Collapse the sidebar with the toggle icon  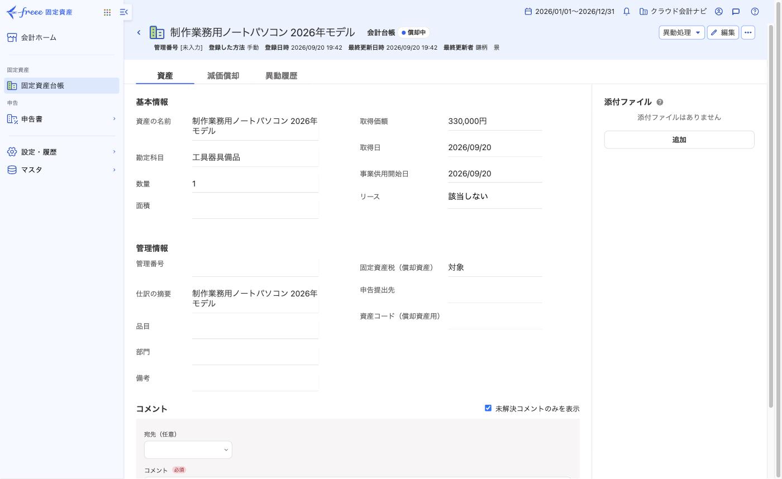tap(124, 12)
